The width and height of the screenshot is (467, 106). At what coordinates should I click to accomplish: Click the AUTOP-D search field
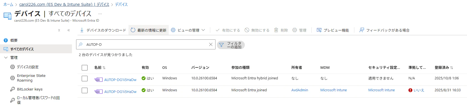pyautogui.click(x=146, y=44)
